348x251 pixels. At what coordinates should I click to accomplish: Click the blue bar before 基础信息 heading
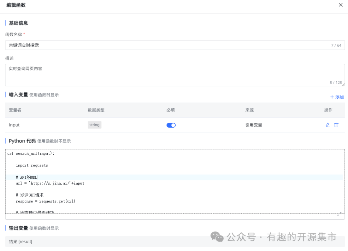5,23
